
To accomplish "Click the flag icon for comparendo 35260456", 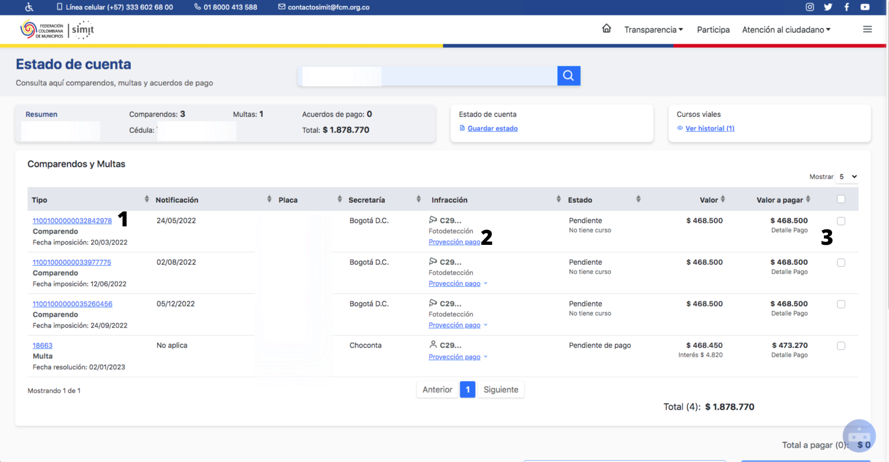I will (x=433, y=303).
